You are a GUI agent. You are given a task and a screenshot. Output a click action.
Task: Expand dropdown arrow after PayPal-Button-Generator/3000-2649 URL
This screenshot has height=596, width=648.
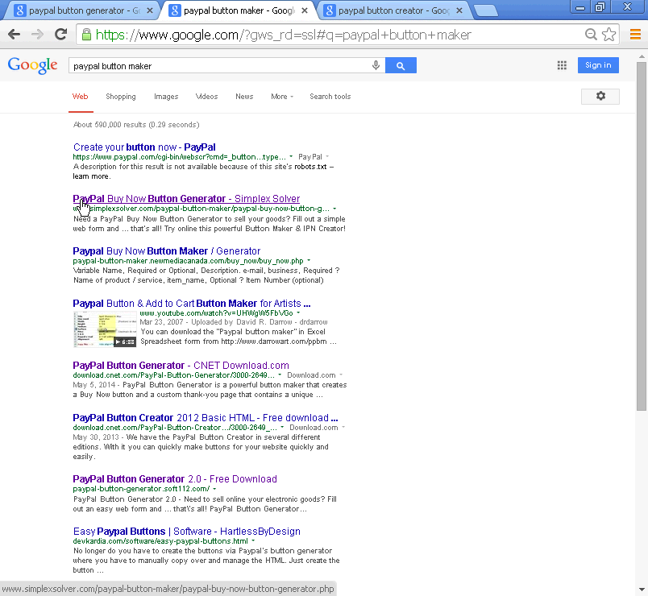[x=280, y=375]
